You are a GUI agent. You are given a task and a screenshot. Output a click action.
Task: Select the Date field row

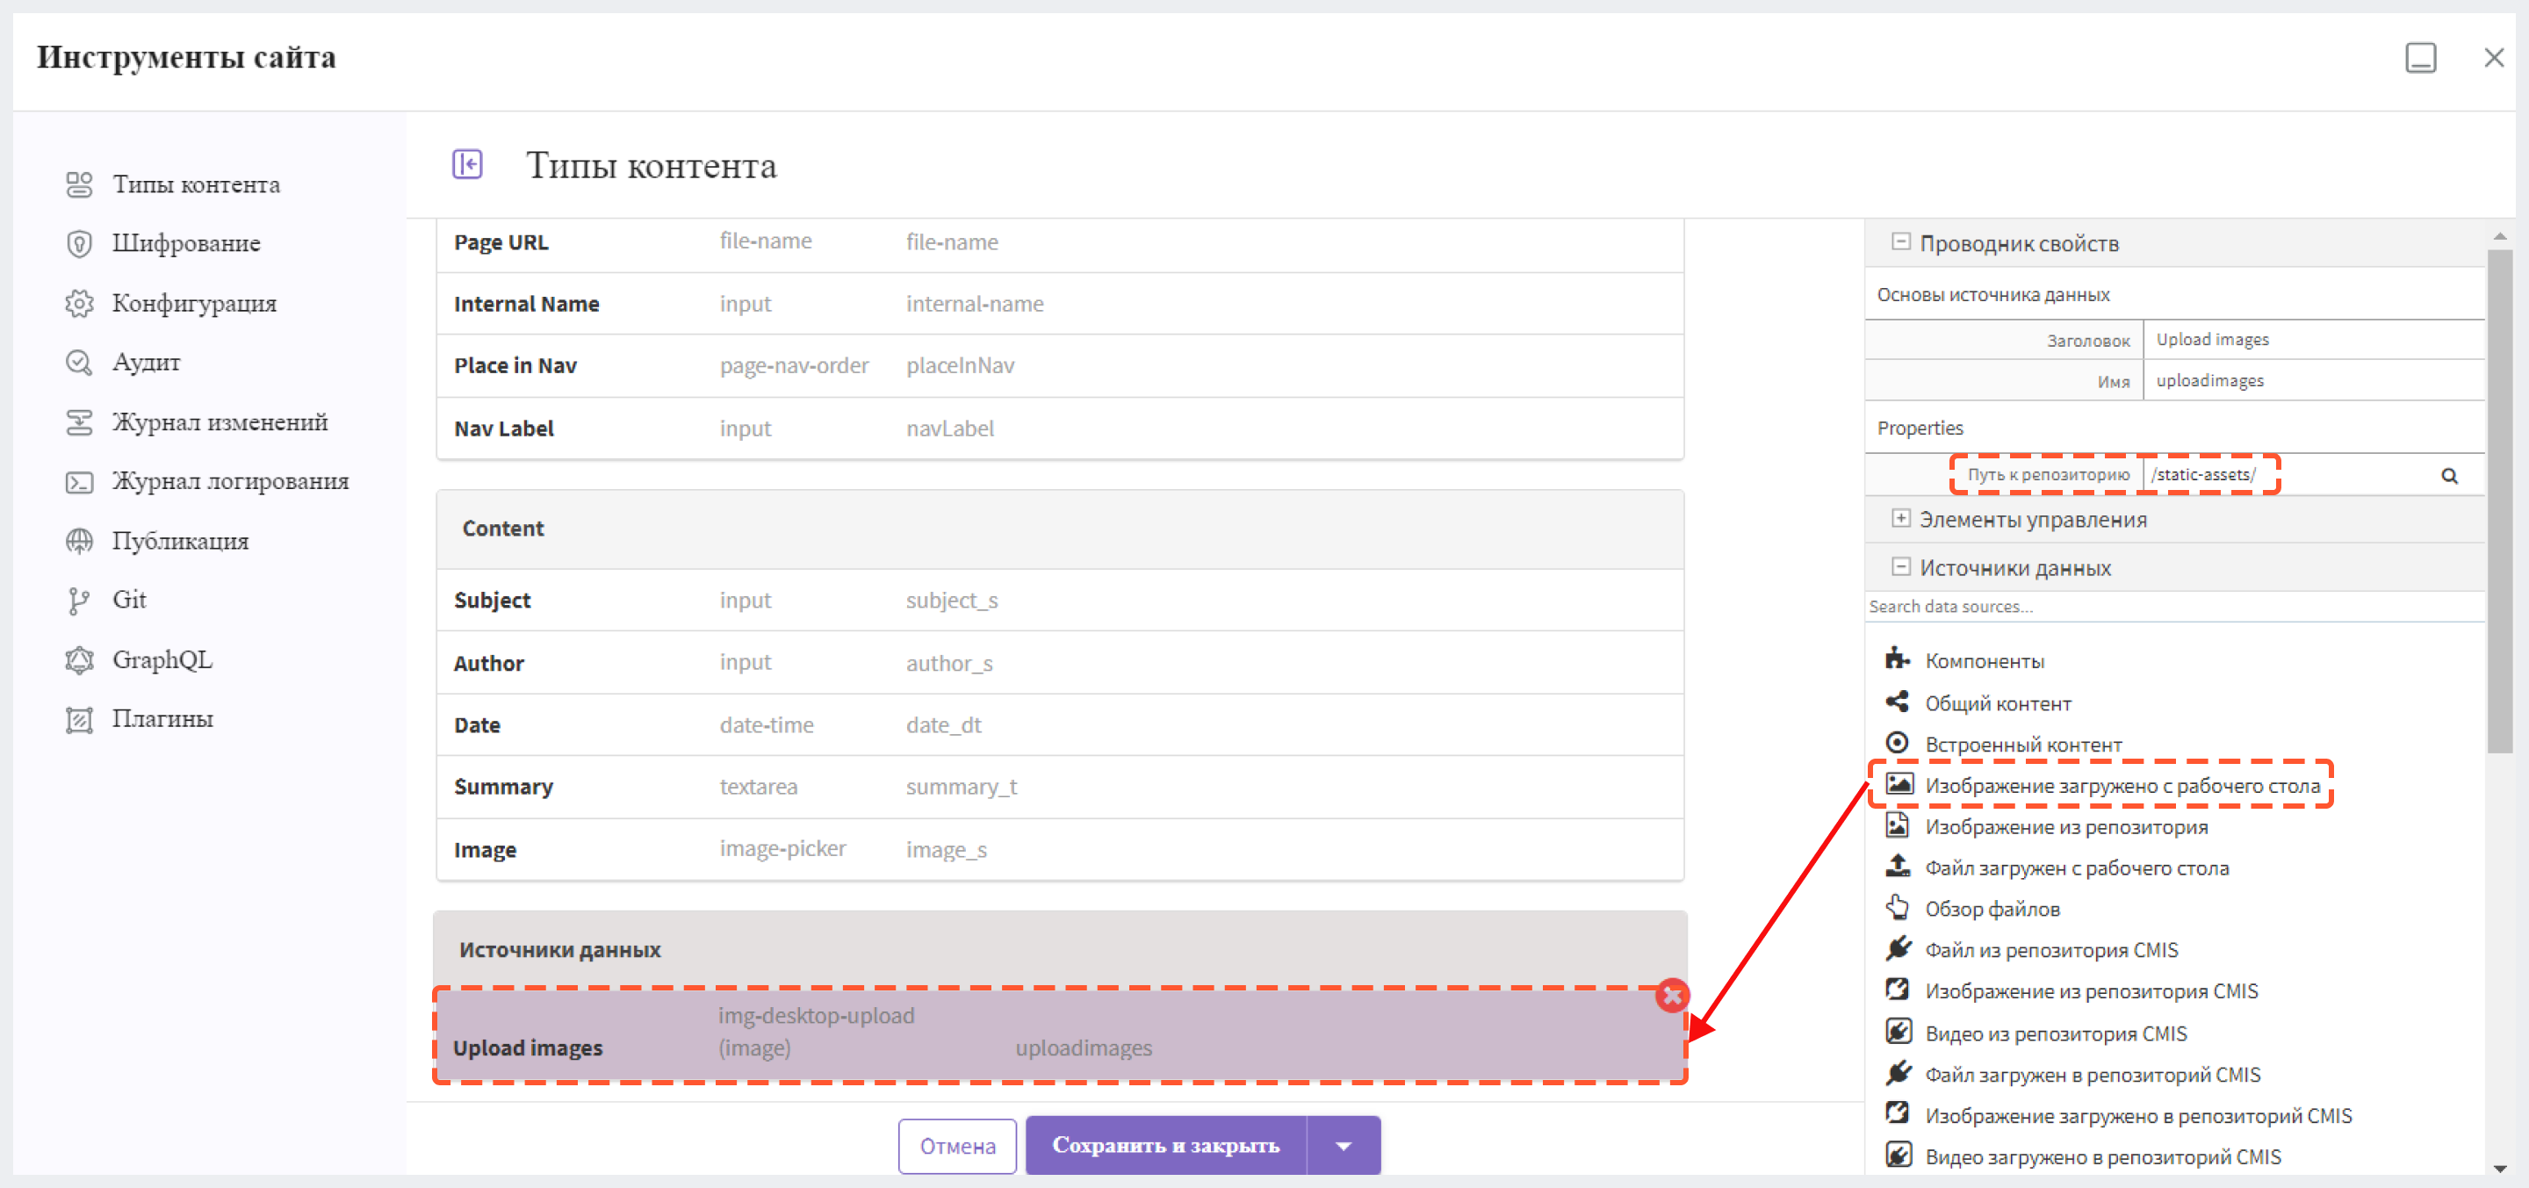click(x=1059, y=725)
